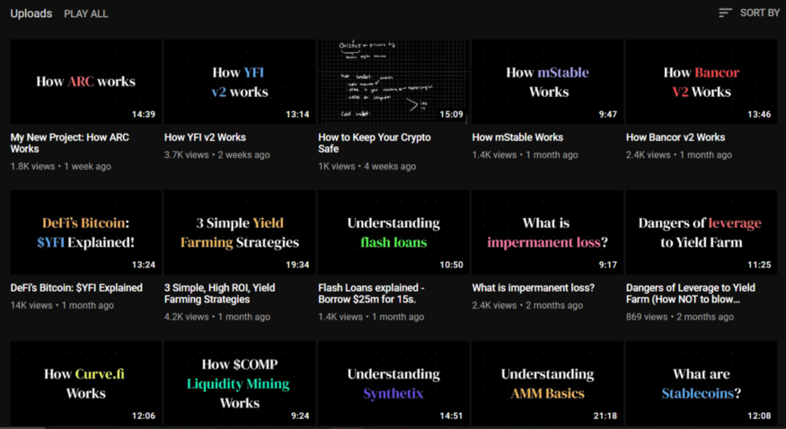The width and height of the screenshot is (786, 429).
Task: Open How $COMP Liquidity Mining Works thumbnail
Action: pyautogui.click(x=239, y=383)
